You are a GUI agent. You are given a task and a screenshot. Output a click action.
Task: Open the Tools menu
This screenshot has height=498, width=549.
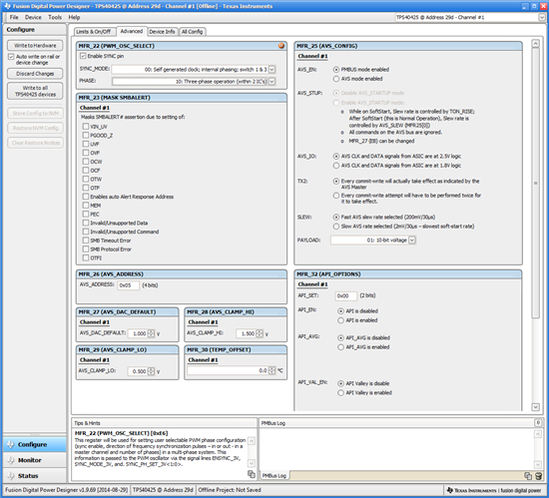click(55, 17)
